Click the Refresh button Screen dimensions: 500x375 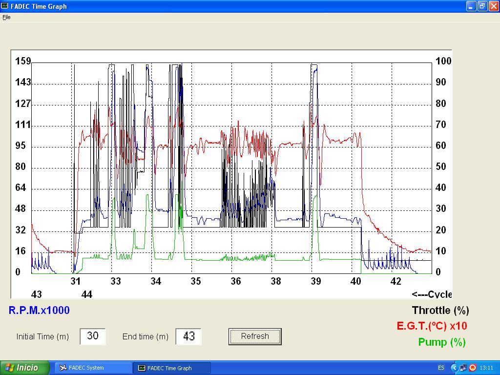pyautogui.click(x=255, y=336)
